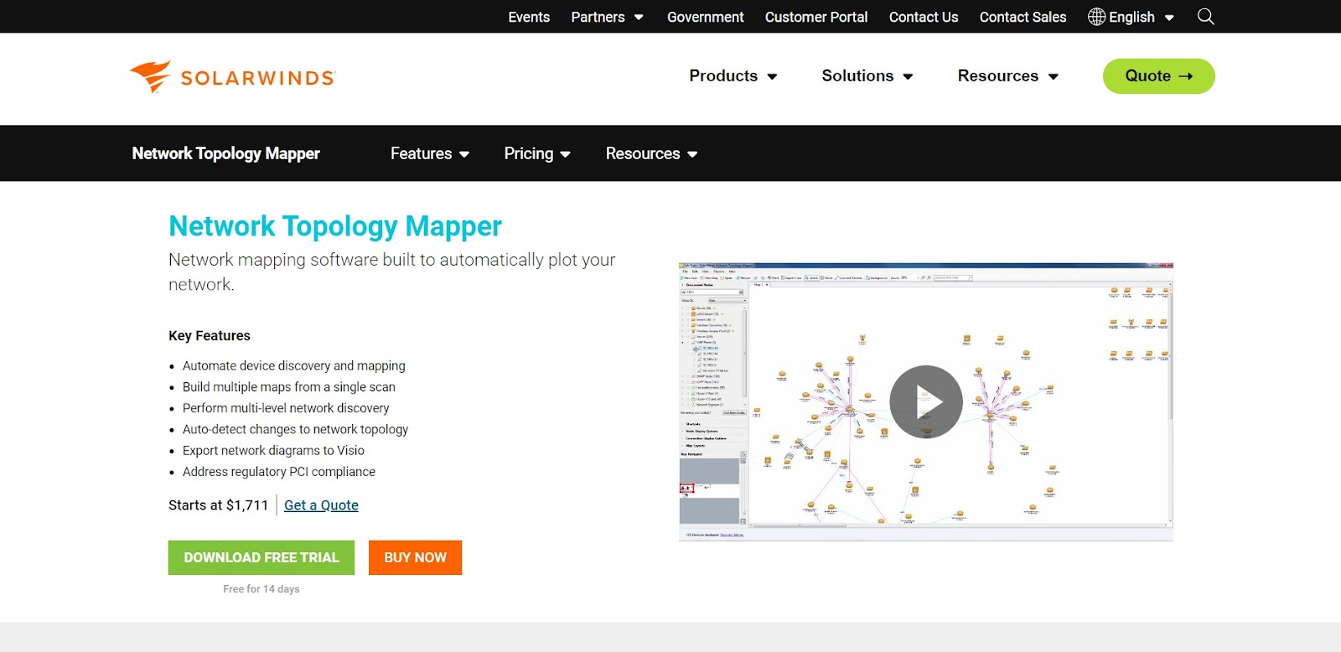
Task: Click the 'Key Features' heading
Action: tap(210, 335)
